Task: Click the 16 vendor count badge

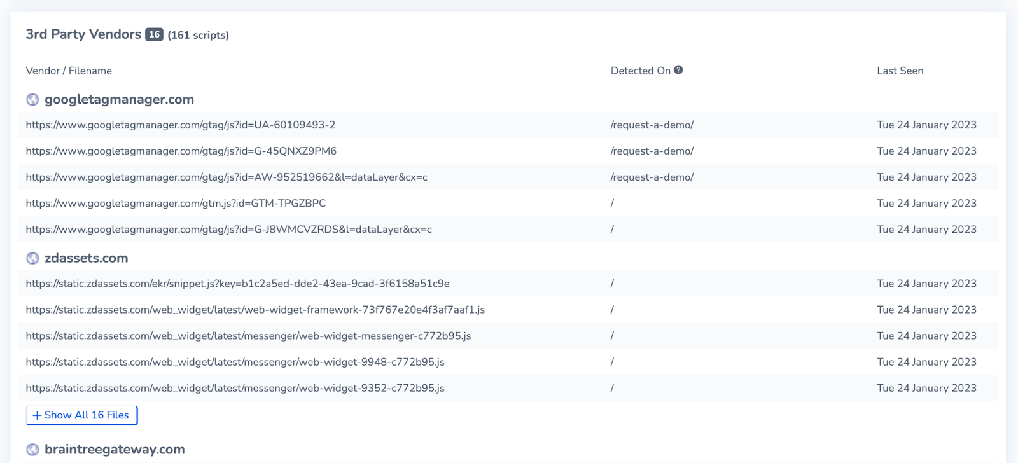Action: coord(154,34)
